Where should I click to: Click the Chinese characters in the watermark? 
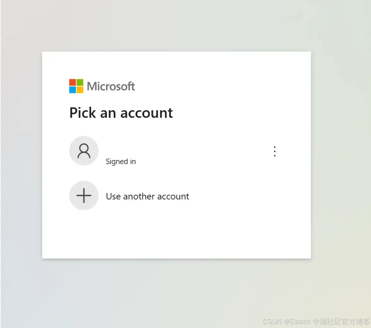tap(341, 321)
